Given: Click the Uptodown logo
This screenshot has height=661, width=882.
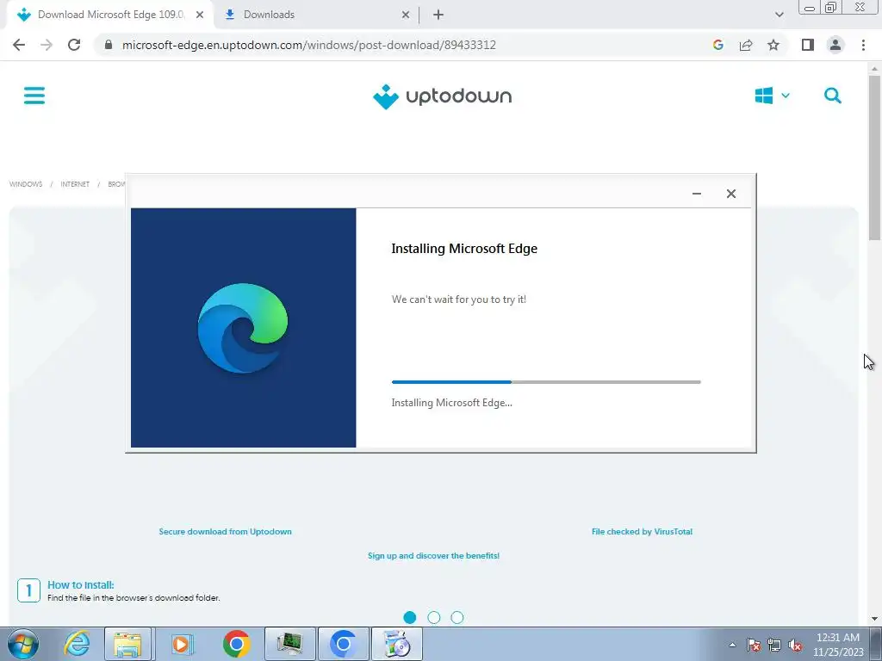Looking at the screenshot, I should pos(442,96).
